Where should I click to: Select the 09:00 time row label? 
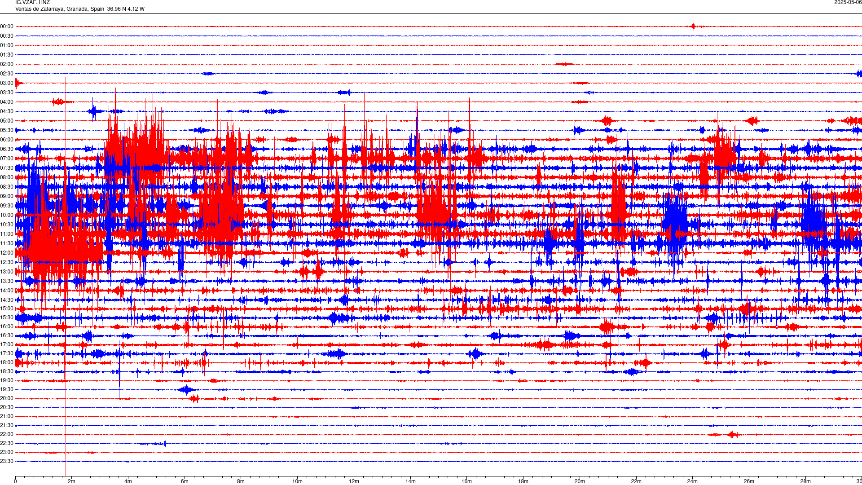coord(7,196)
